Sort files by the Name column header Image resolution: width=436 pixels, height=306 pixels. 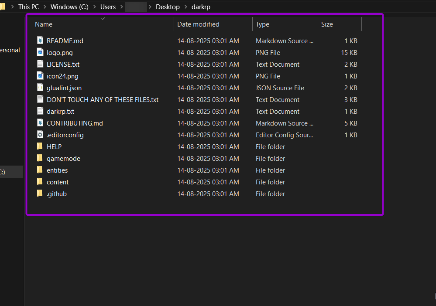44,24
